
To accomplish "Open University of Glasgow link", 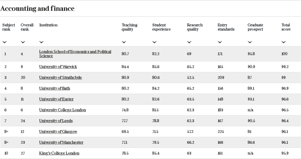I will pyautogui.click(x=58, y=131).
